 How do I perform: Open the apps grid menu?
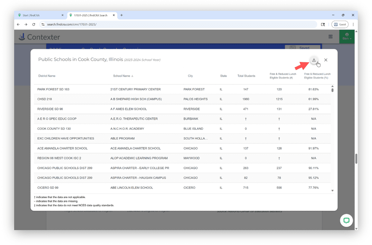(330, 37)
